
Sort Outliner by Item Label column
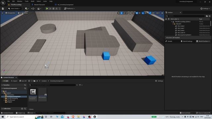point(175,19)
